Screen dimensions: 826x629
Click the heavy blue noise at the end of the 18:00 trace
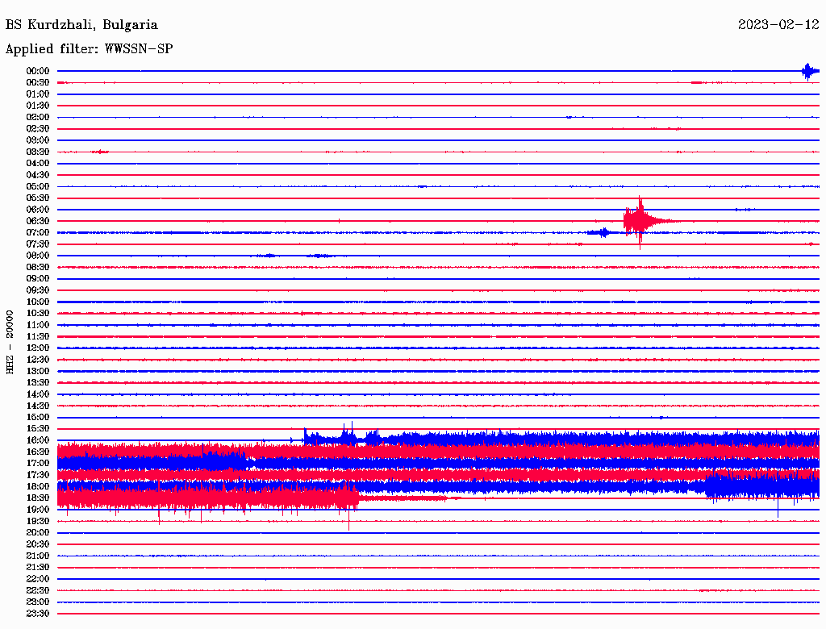pos(762,486)
